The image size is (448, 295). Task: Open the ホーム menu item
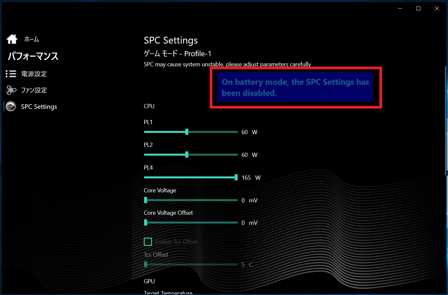pyautogui.click(x=31, y=39)
